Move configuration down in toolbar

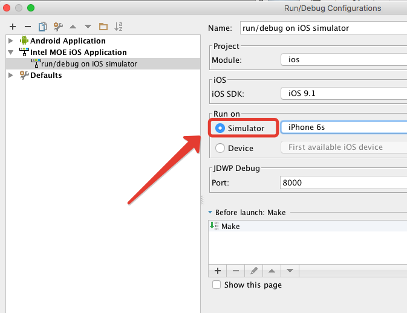pos(88,27)
